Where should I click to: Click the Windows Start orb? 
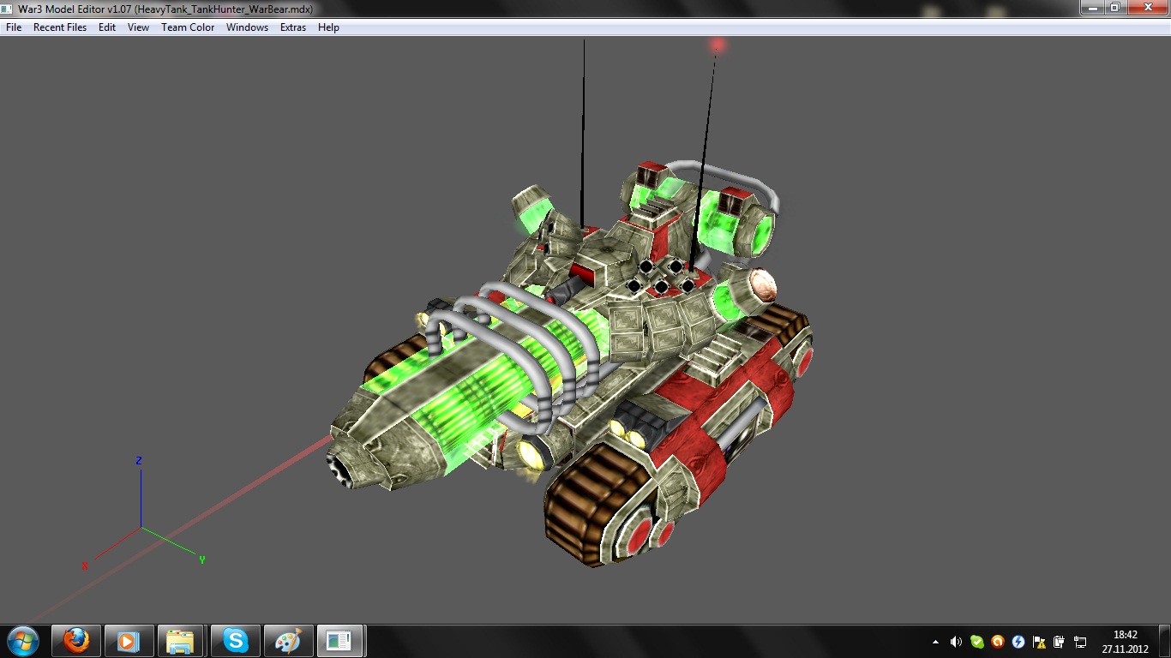(22, 640)
